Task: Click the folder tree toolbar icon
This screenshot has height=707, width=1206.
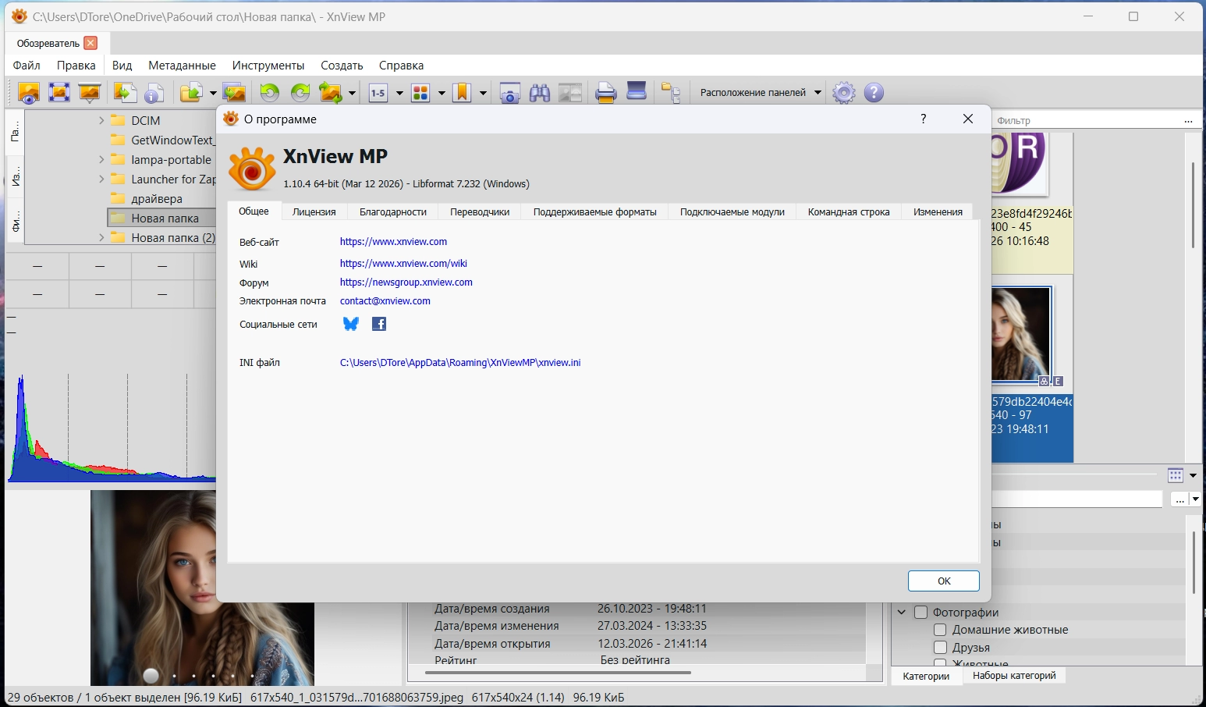Action: (x=671, y=93)
